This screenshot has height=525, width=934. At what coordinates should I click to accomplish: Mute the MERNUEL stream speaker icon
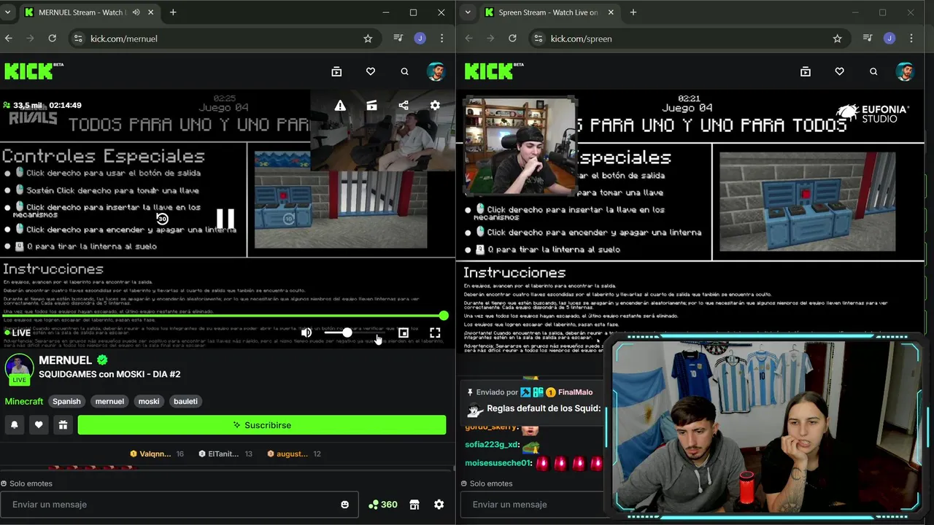click(306, 332)
